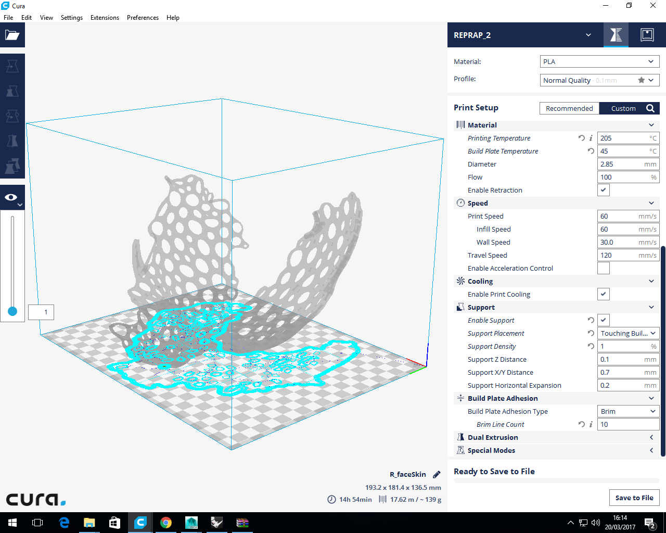Revert the Support Density setting

(x=591, y=346)
